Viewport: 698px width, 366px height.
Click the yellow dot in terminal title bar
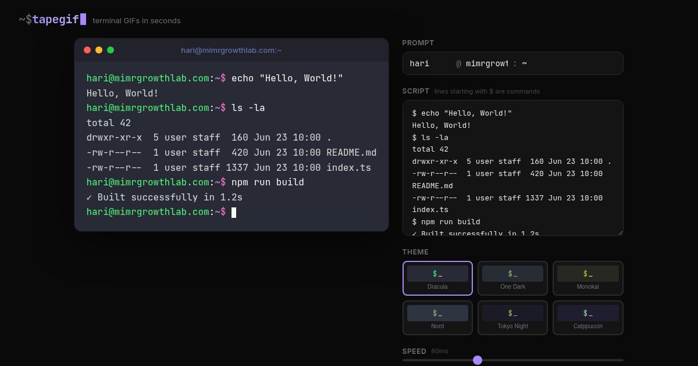click(99, 50)
